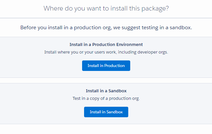Screen dimensions: 212x134
Task: Click the sandbox testing suggestion sentence
Action: click(106, 28)
